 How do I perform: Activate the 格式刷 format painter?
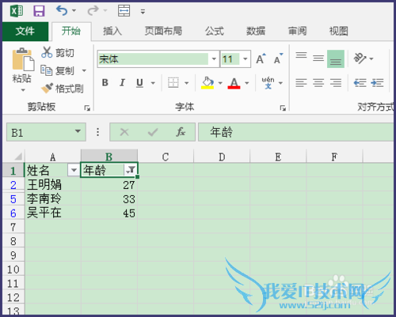click(x=63, y=89)
